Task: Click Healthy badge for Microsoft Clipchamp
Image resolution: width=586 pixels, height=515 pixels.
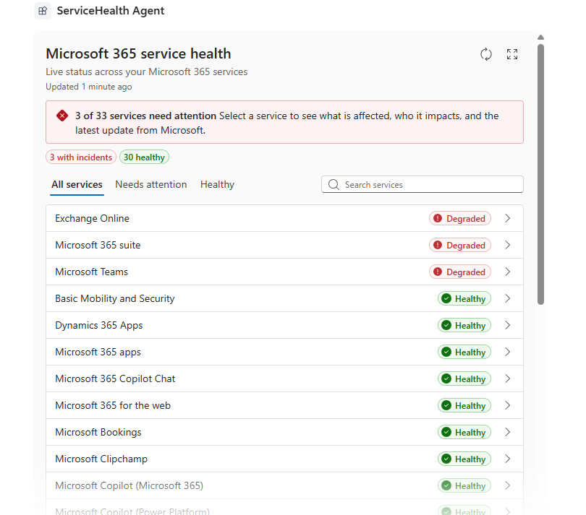Action: [464, 459]
